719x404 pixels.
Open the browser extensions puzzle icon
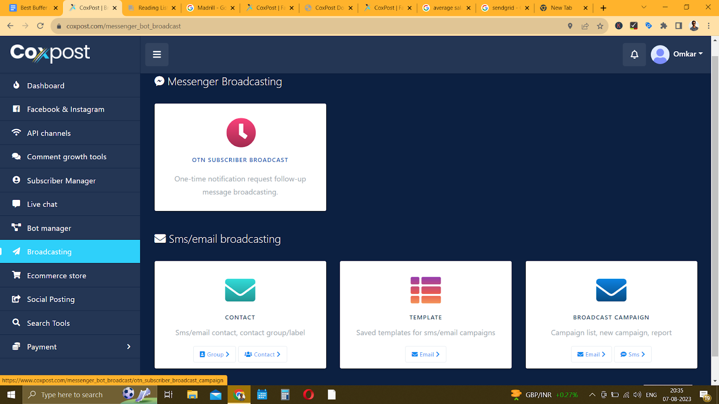[664, 26]
